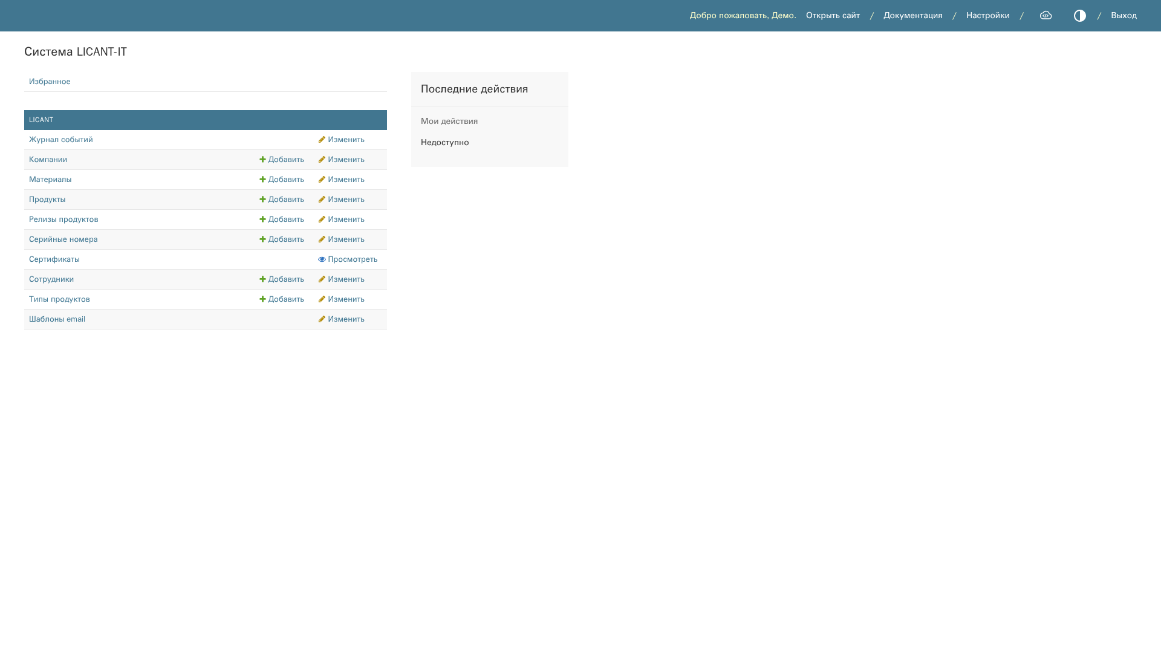Image resolution: width=1161 pixels, height=653 pixels.
Task: Add a new Материалы entry
Action: click(x=282, y=180)
